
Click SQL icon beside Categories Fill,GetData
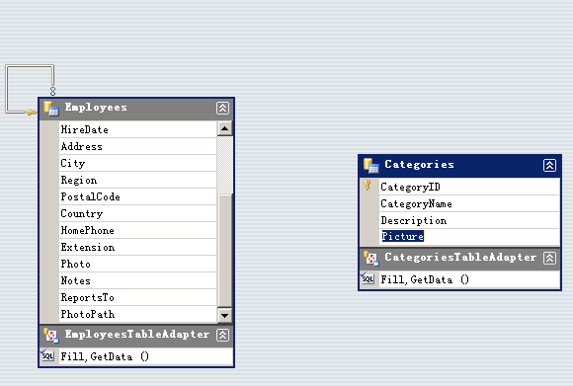tap(368, 278)
